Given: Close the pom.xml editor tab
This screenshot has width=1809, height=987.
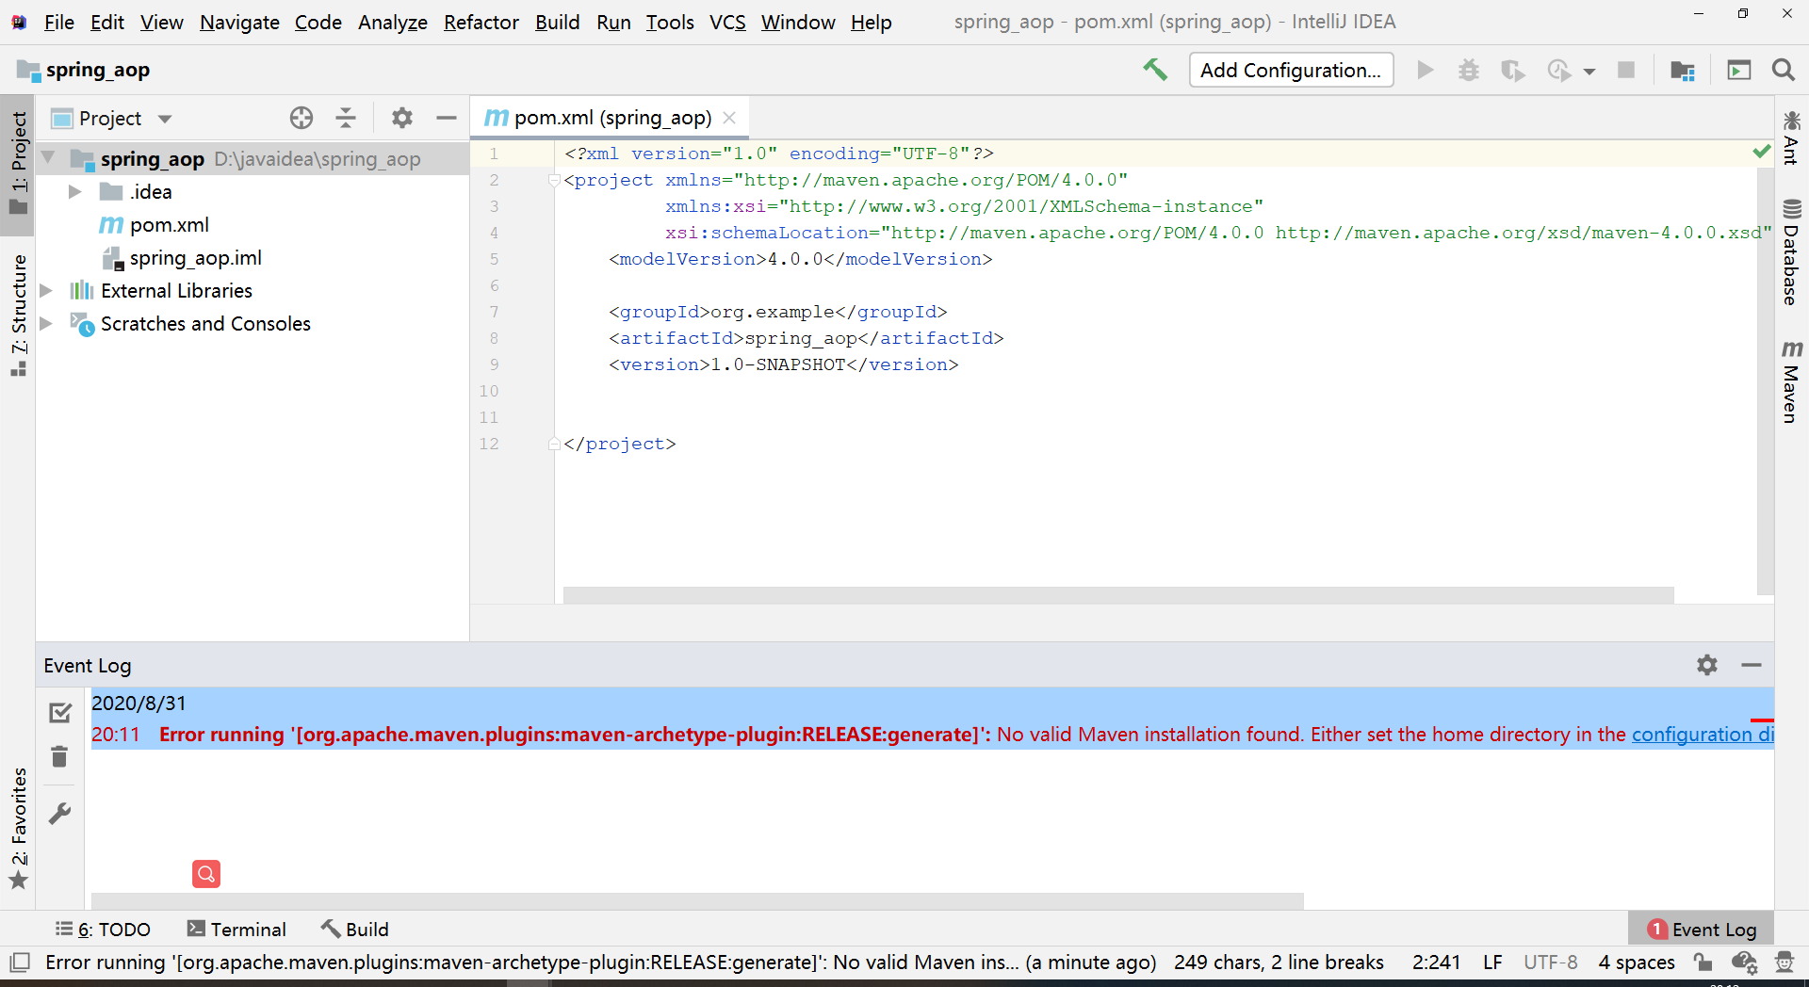Looking at the screenshot, I should [x=729, y=118].
